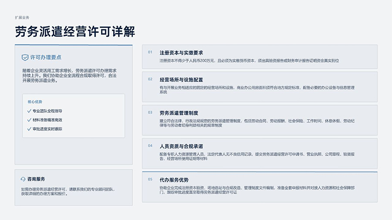
Task: Open the 人员资质与合规承诺 card heading
Action: [181, 147]
